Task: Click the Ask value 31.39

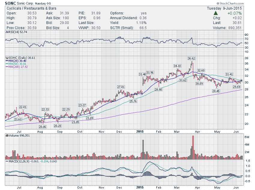Action: 64,13
